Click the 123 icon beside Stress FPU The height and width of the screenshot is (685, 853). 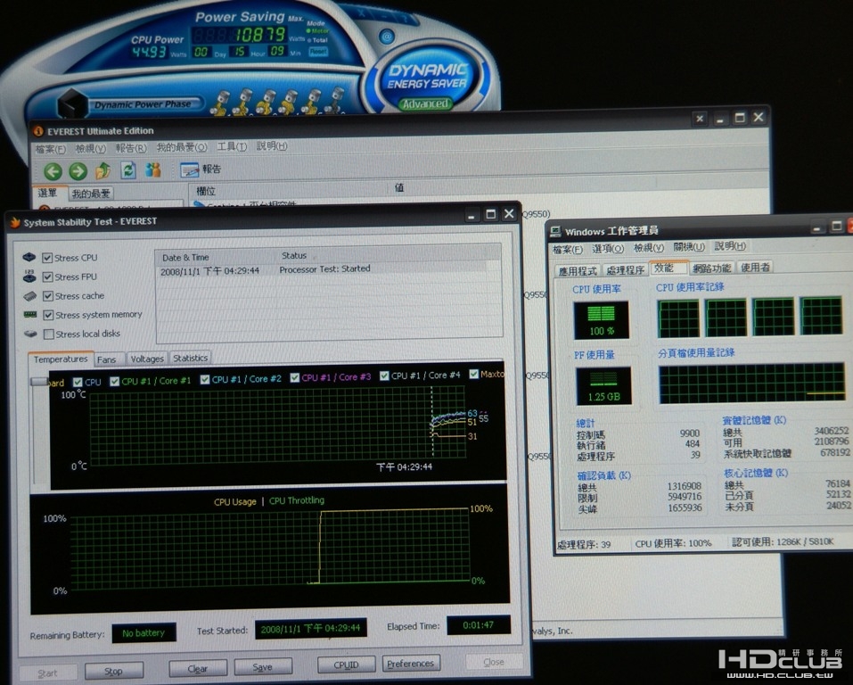tap(29, 276)
